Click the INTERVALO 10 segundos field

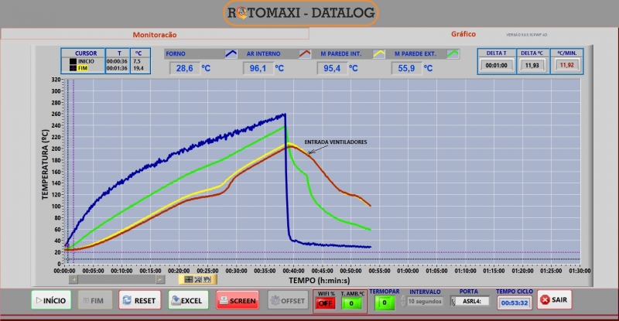pos(425,301)
